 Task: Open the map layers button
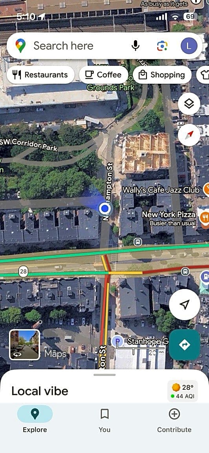(189, 104)
